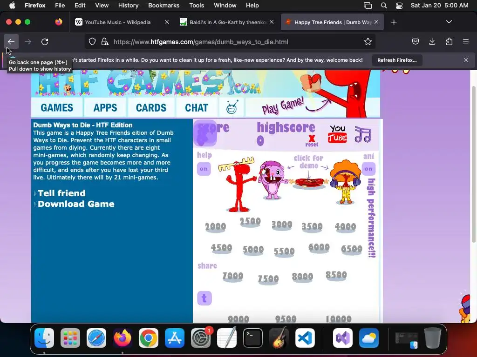
Task: Click the 10000 score milestone
Action: click(339, 319)
